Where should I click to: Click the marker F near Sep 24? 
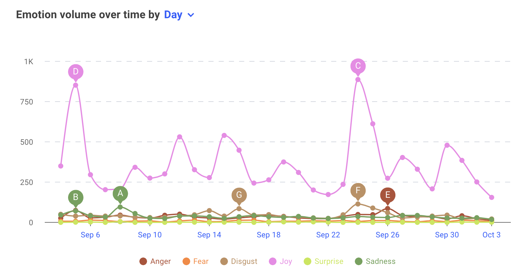point(358,190)
